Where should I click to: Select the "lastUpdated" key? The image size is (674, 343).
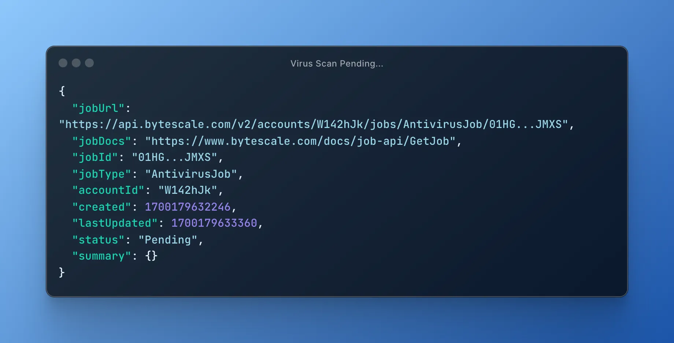115,223
